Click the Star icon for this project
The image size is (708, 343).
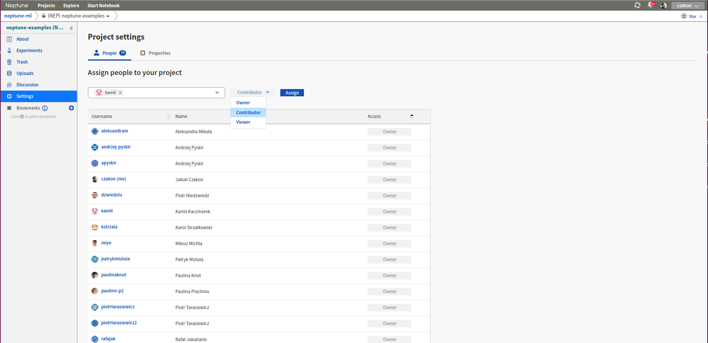point(684,16)
